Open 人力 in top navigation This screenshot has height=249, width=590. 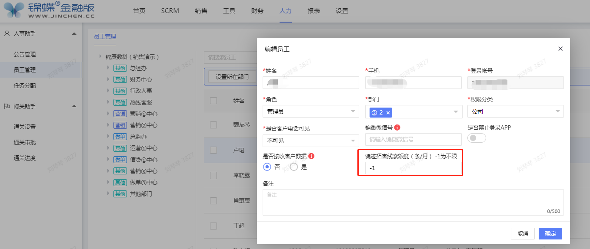tap(286, 11)
